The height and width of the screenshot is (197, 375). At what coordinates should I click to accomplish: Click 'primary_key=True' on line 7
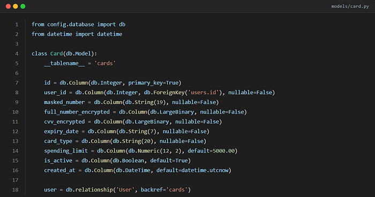(153, 83)
